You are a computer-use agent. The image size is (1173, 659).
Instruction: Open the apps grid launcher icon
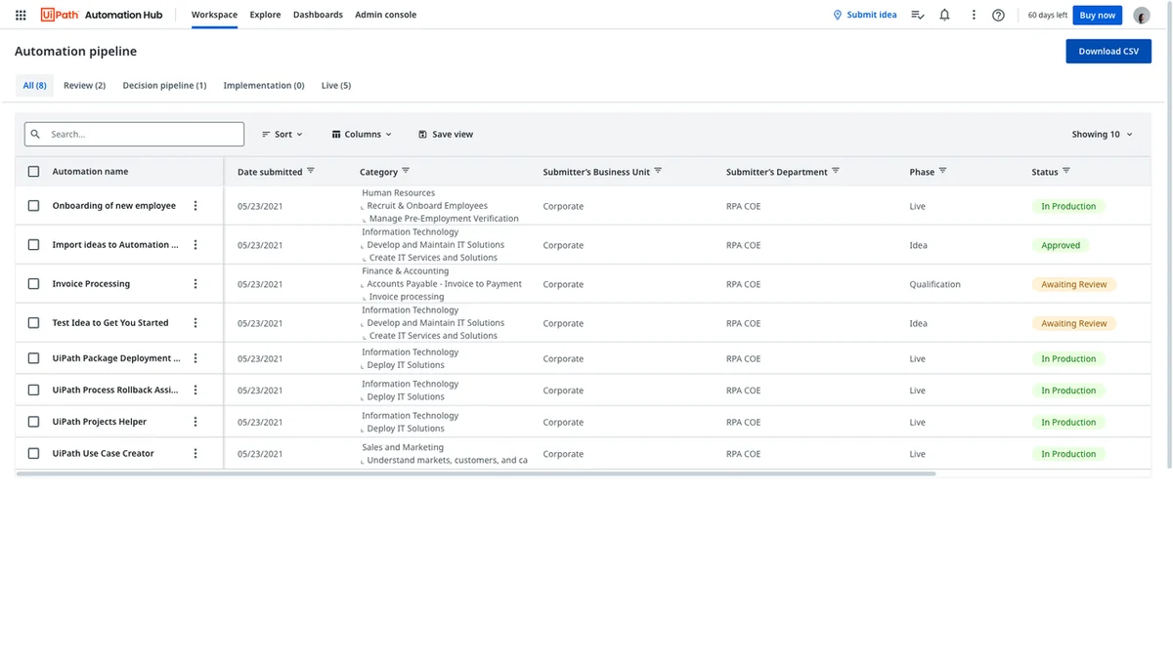(x=21, y=15)
